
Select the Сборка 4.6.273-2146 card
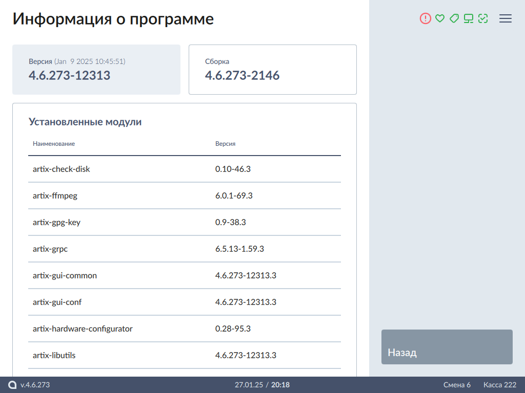pyautogui.click(x=273, y=70)
